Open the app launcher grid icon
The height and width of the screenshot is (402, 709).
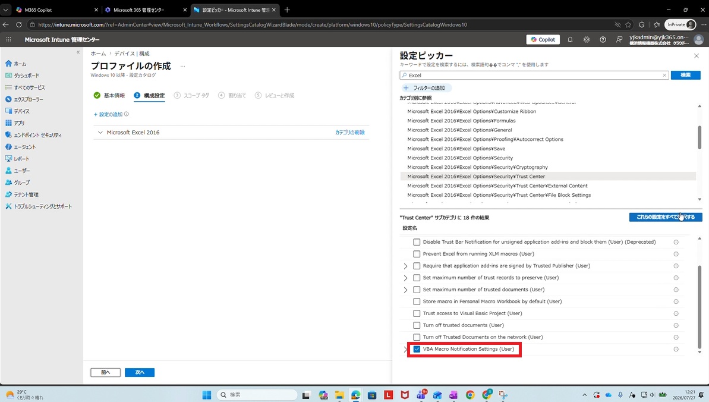[x=8, y=39]
